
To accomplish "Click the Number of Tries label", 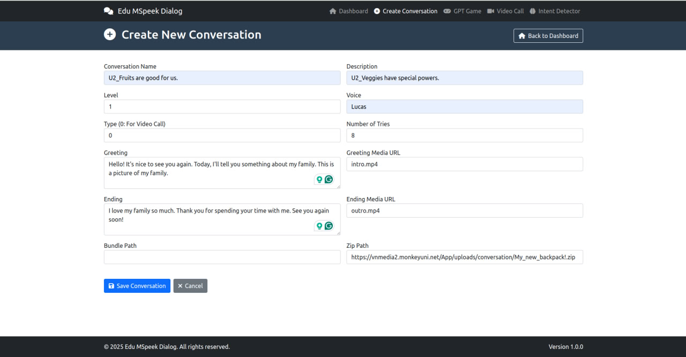I will [368, 124].
